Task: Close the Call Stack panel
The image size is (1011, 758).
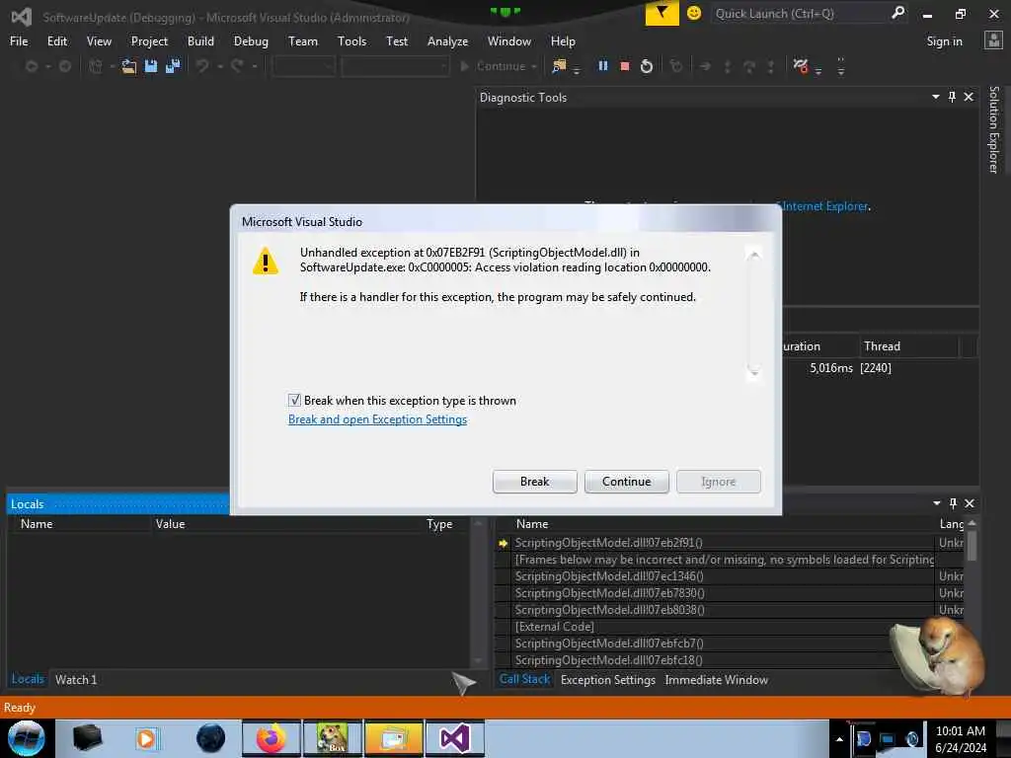Action: pos(970,503)
